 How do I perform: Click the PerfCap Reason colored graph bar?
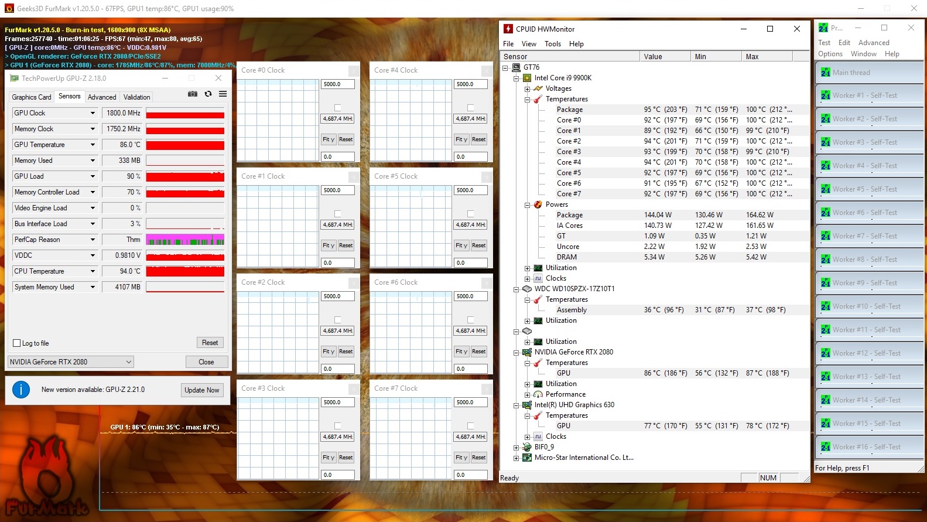click(x=185, y=240)
